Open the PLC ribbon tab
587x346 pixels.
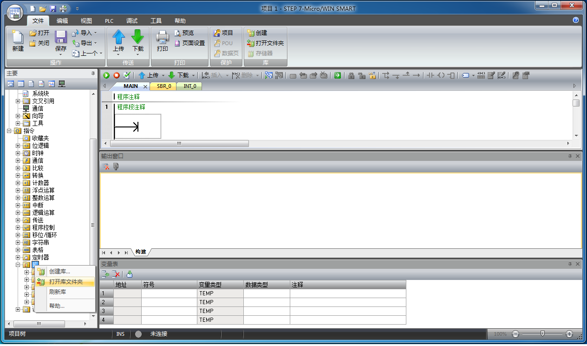[x=109, y=21]
